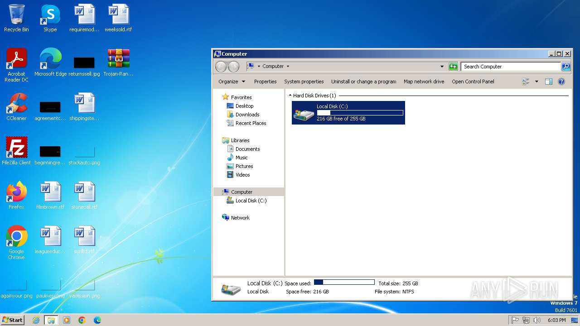This screenshot has width=580, height=326.
Task: Expand the address bar history dropdown
Action: click(442, 67)
